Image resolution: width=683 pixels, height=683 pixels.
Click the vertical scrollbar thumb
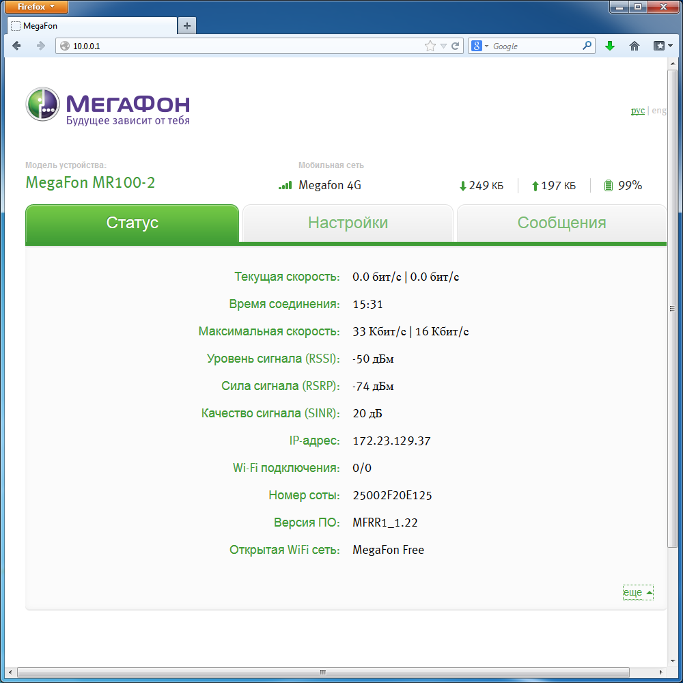(672, 309)
